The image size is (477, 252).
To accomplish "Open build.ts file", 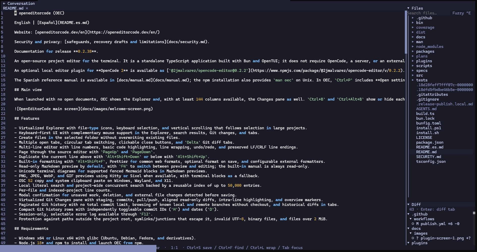I will pyautogui.click(x=425, y=114).
